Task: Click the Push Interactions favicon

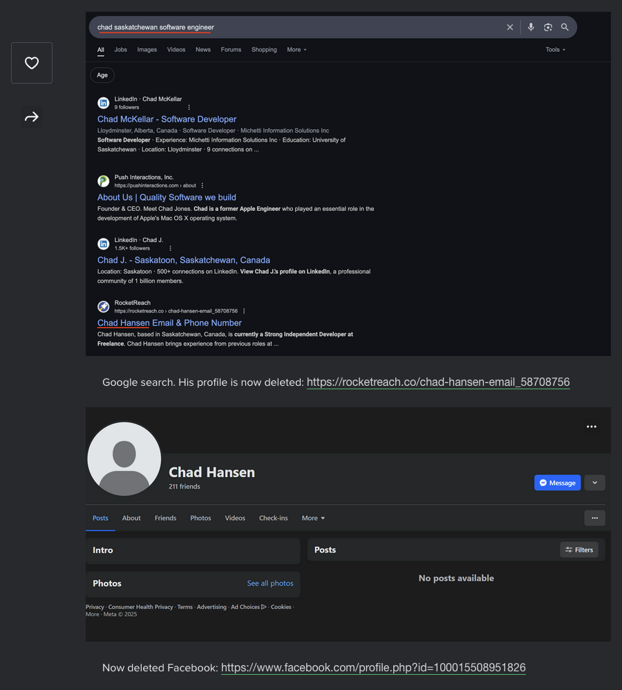Action: click(x=104, y=181)
